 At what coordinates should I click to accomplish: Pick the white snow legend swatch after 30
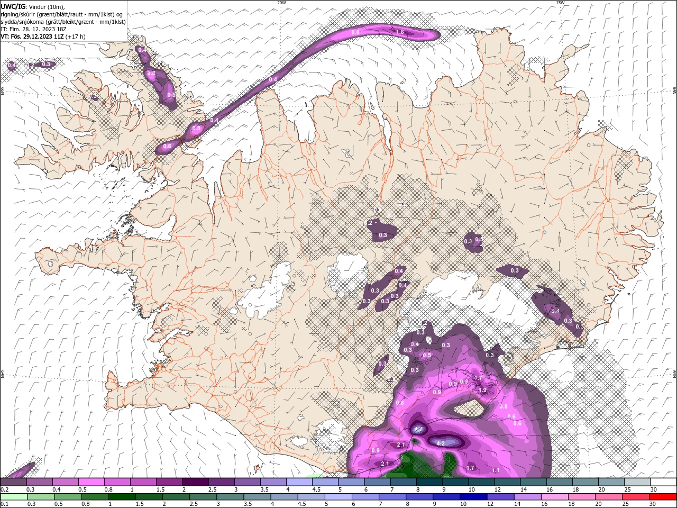663,482
